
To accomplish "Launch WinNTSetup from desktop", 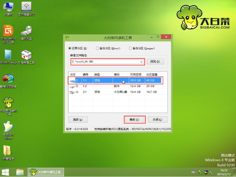I will click(x=8, y=57).
